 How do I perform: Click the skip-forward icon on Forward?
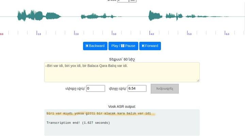[143, 46]
